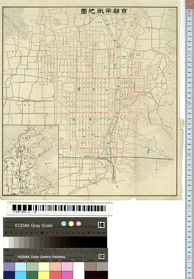Viewport: 194px width, 279px height.
Task: Click the magenta M circle
Action: pyautogui.click(x=78, y=224)
